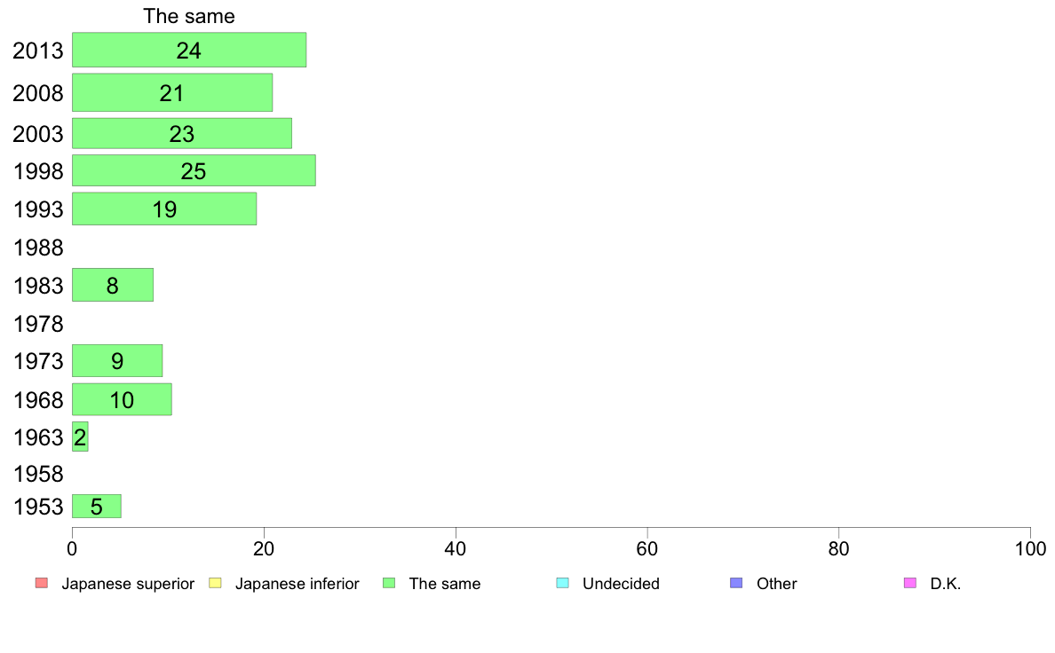Click the 100 axis tick label
The image size is (1055, 653).
pyautogui.click(x=1030, y=549)
